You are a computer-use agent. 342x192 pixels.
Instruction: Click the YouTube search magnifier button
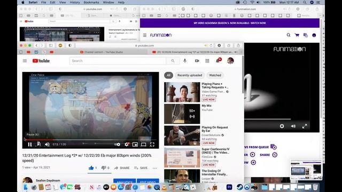[173, 61]
